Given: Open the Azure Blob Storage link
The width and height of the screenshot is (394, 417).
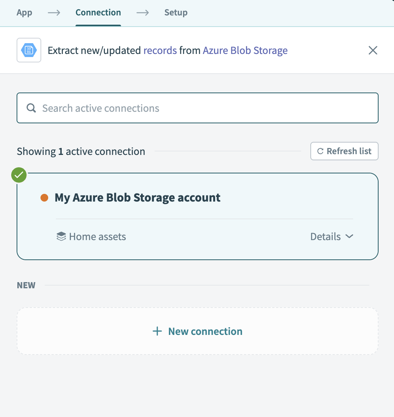Looking at the screenshot, I should (245, 50).
